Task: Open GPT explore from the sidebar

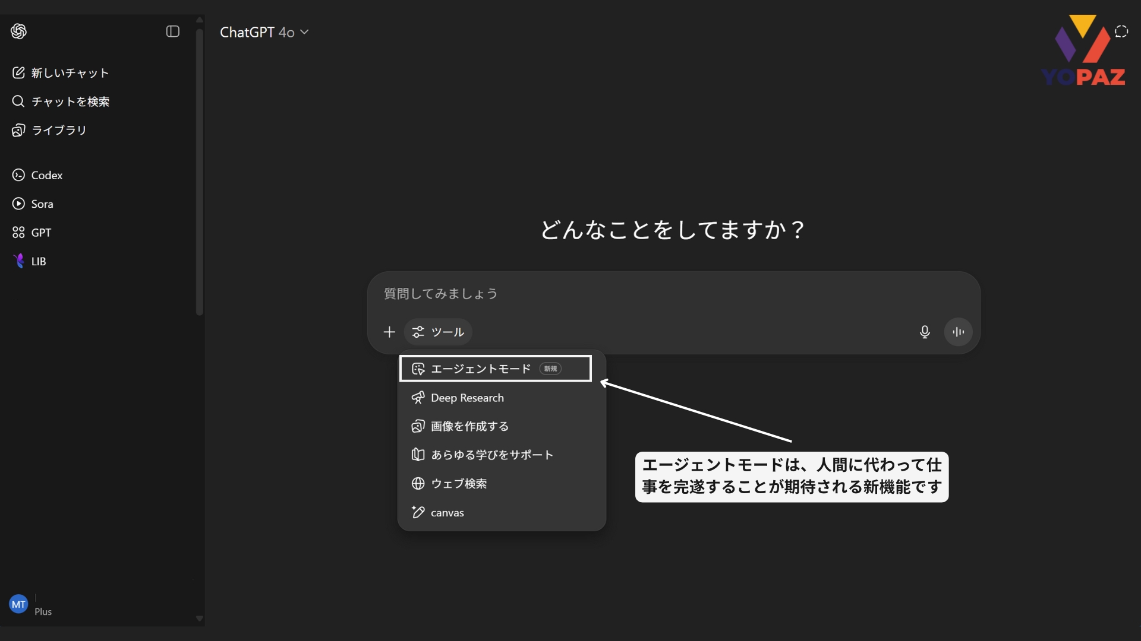Action: pos(31,232)
